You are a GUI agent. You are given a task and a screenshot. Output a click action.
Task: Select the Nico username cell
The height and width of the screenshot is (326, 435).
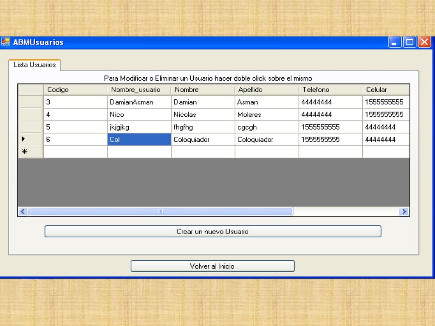pos(139,115)
